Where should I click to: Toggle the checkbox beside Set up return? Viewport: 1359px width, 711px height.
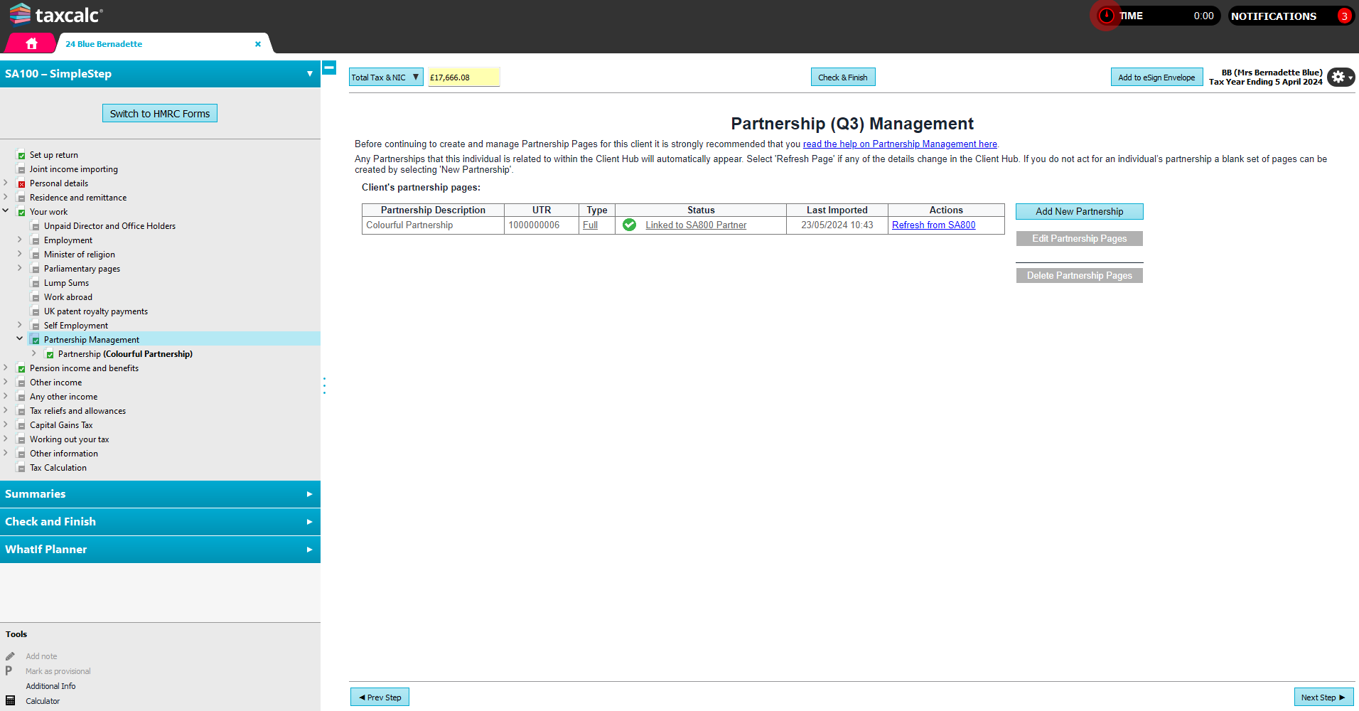coord(21,154)
